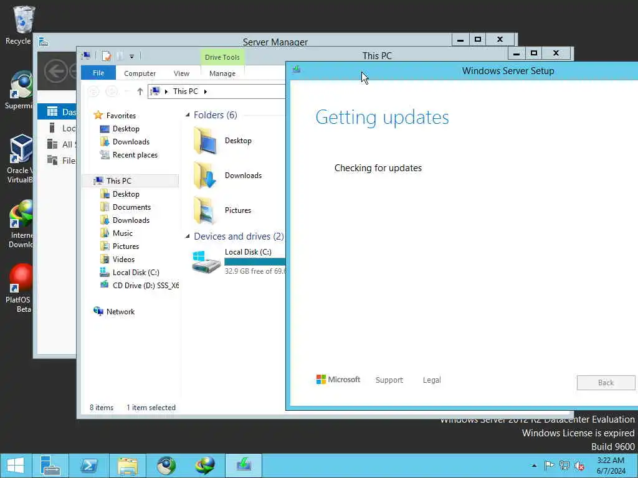Click the Drive Tools contextual tab
Viewport: 638px width, 478px height.
(222, 57)
